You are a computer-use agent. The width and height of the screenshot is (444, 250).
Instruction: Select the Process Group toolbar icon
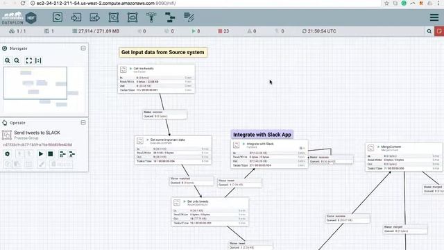pos(114,17)
